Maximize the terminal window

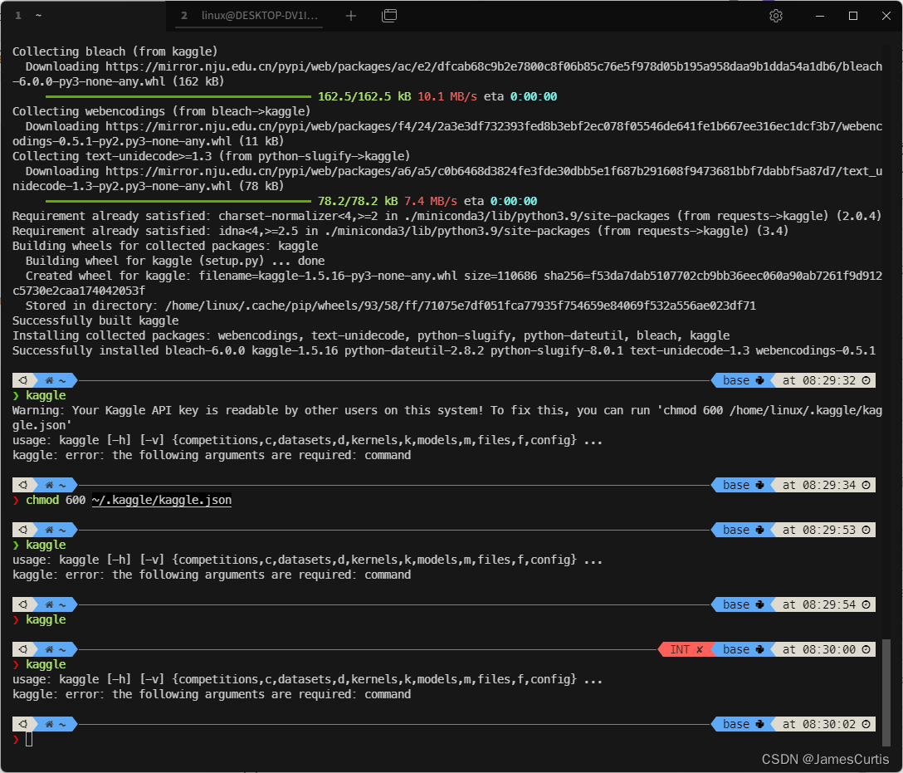pyautogui.click(x=853, y=16)
